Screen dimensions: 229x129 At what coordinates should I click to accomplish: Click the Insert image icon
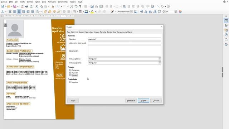(92, 6)
